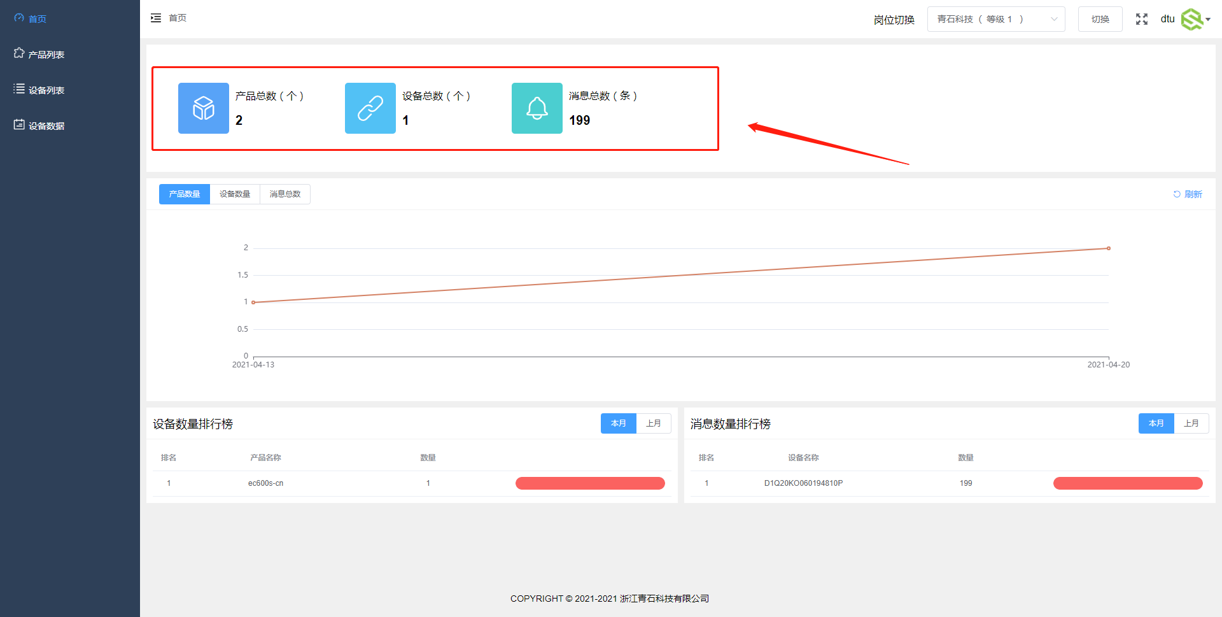1222x617 pixels.
Task: Click the red progress bar for ec600s-cn
Action: click(x=589, y=483)
